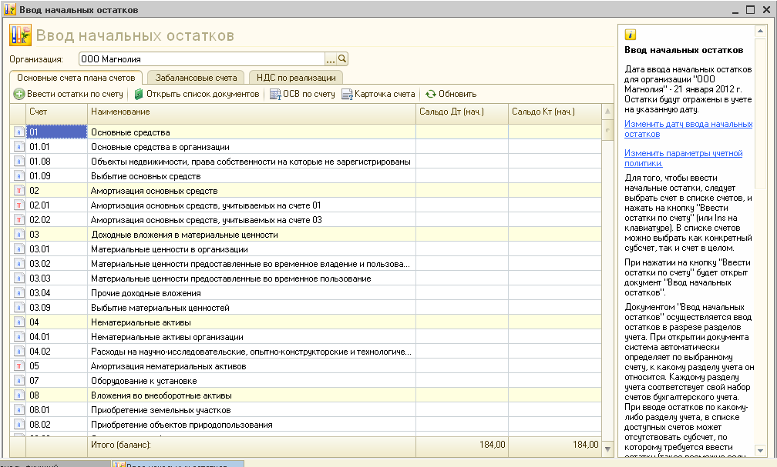This screenshot has height=467, width=777.
Task: Follow the link Изменить параметры учетной политики
Action: [683, 158]
